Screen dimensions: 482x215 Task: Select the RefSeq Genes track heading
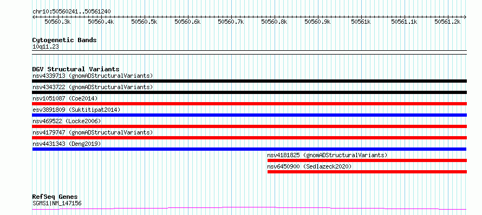(x=55, y=197)
